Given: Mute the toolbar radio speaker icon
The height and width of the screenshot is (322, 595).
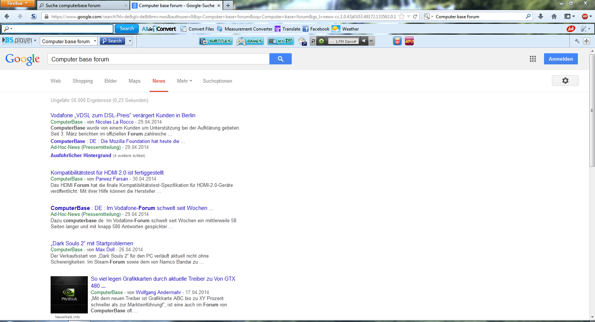Looking at the screenshot, I should click(364, 41).
